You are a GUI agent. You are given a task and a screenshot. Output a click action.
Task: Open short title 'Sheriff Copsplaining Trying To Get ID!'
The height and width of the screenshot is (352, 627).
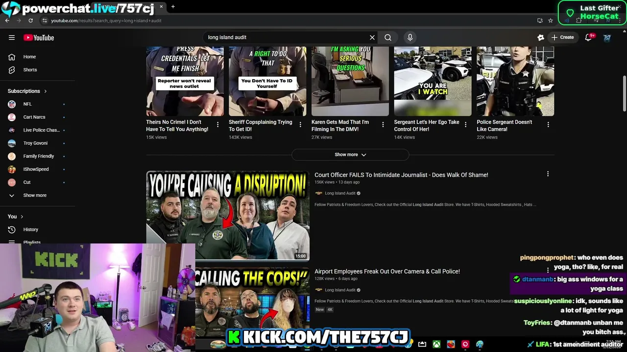coord(260,126)
